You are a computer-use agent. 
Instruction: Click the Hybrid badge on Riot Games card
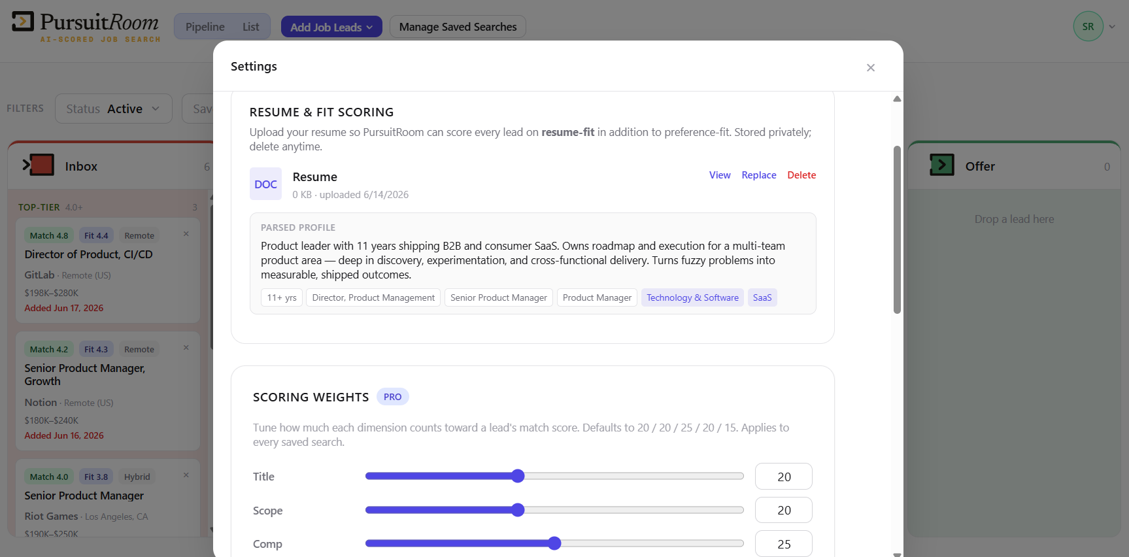pyautogui.click(x=137, y=477)
